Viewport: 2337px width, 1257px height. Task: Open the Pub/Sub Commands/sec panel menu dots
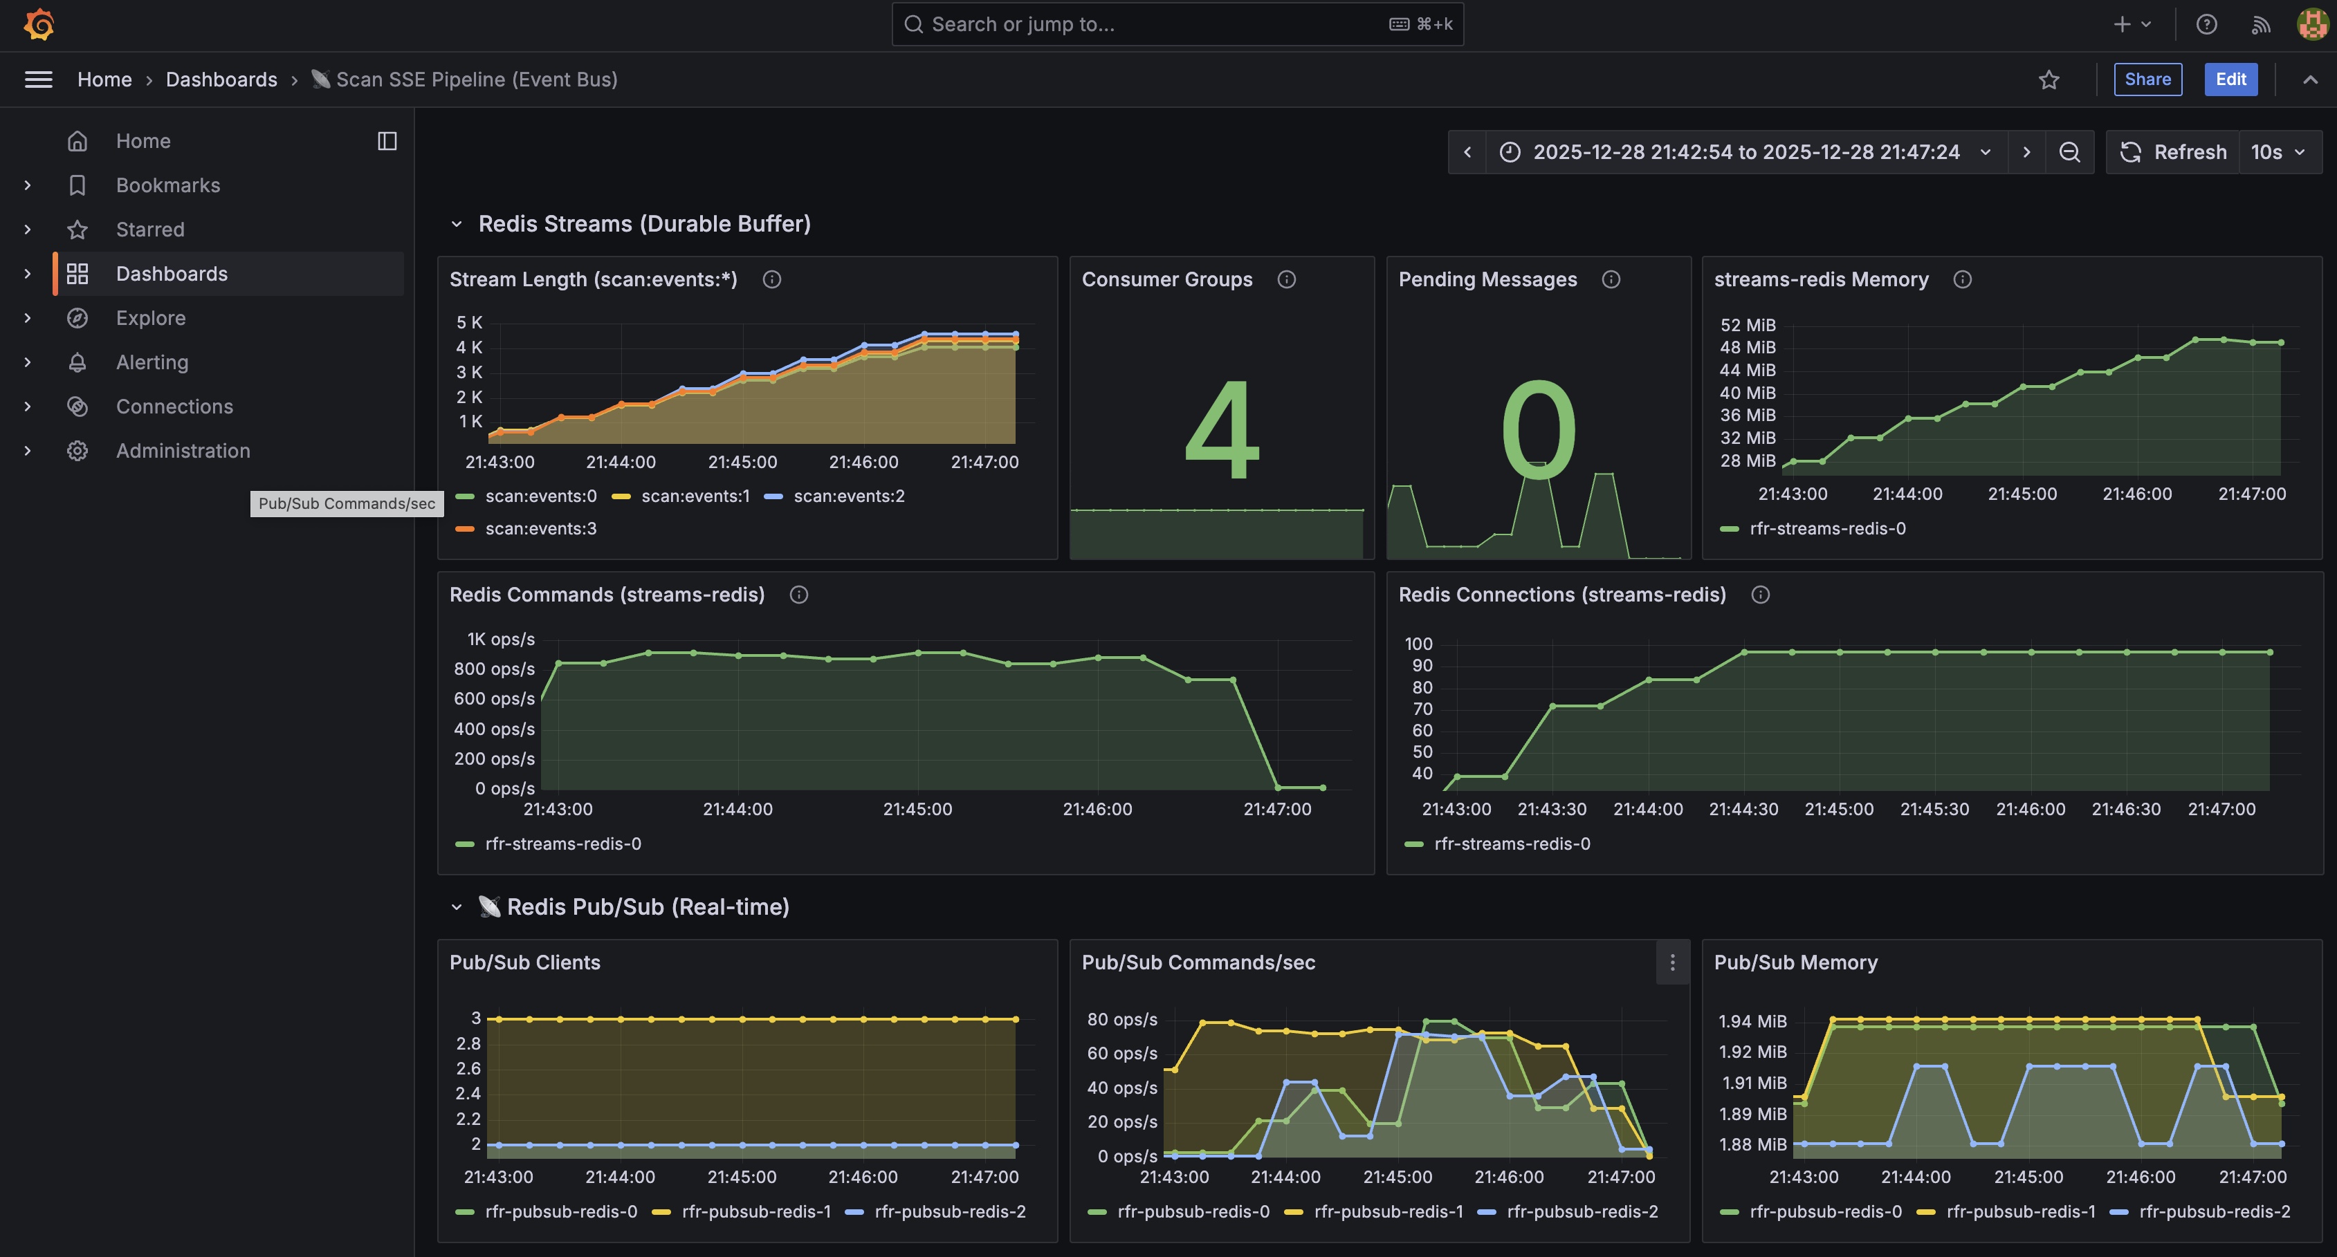[1672, 962]
